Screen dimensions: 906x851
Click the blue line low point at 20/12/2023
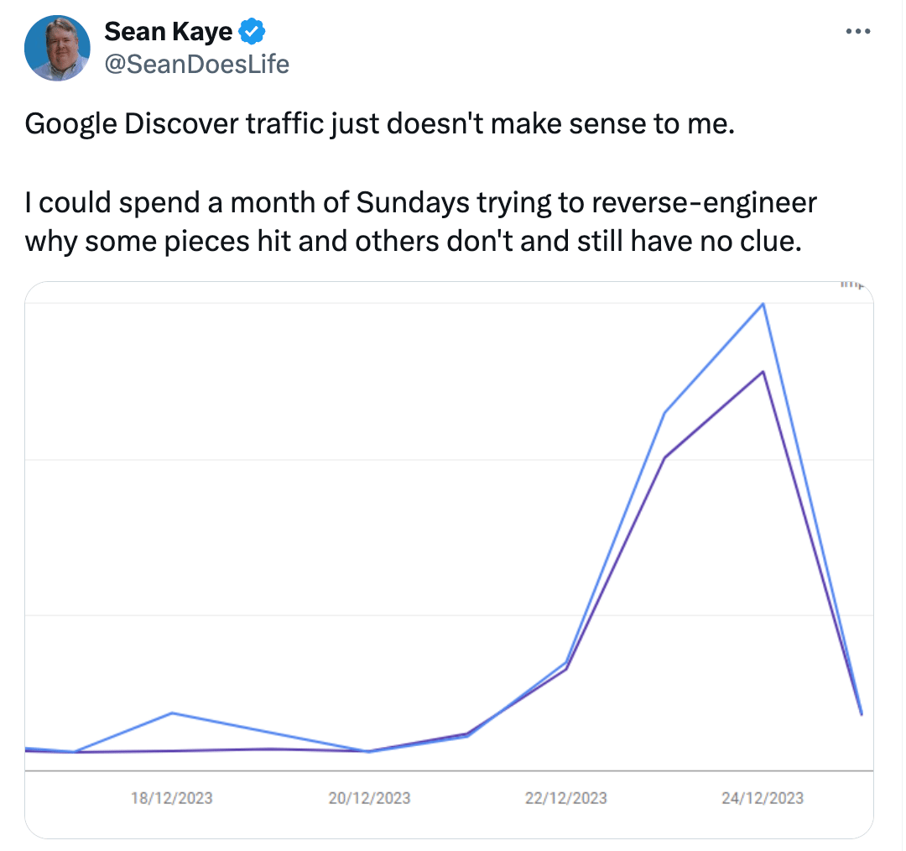click(369, 752)
